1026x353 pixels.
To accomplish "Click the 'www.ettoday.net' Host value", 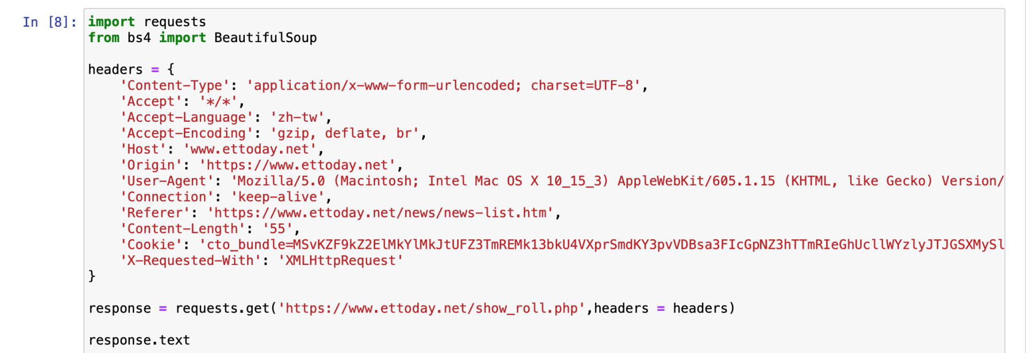I will 250,149.
